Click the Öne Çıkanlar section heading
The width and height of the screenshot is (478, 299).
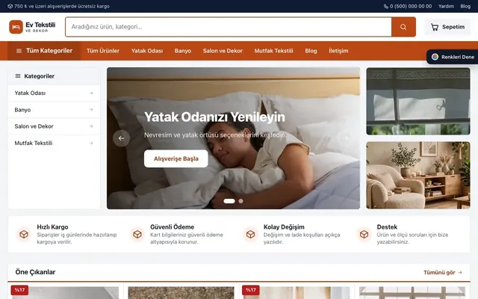click(x=35, y=272)
